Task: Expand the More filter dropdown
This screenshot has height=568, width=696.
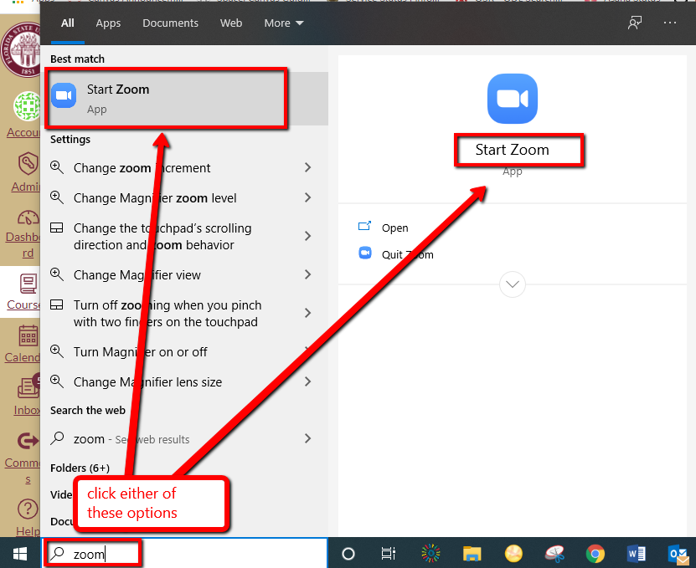Action: click(284, 23)
